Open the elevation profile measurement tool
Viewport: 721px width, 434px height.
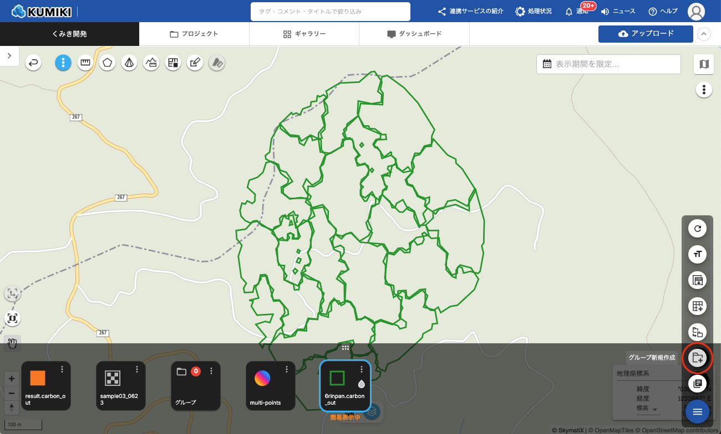[x=151, y=63]
